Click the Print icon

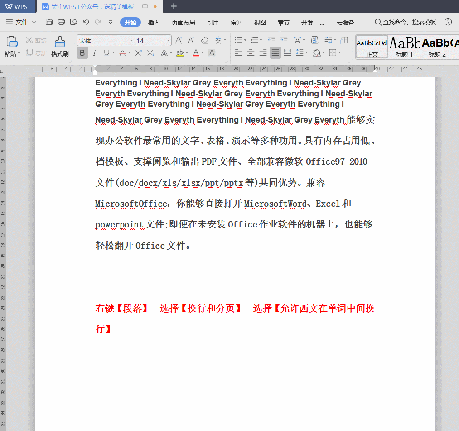pos(62,22)
